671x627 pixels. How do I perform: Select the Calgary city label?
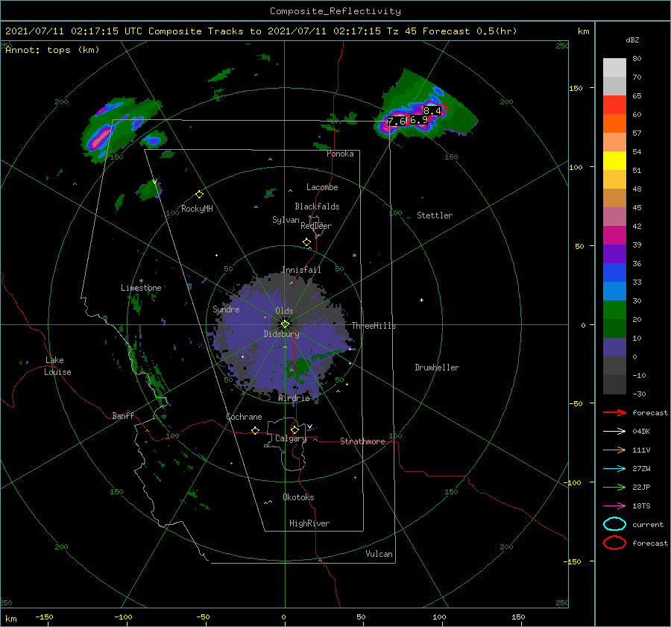[x=291, y=438]
